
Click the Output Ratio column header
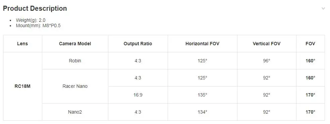click(x=138, y=44)
